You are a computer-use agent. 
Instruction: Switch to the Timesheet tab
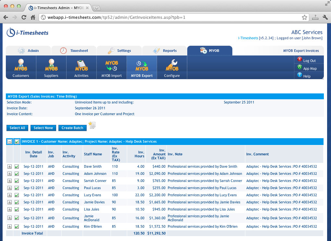point(74,51)
